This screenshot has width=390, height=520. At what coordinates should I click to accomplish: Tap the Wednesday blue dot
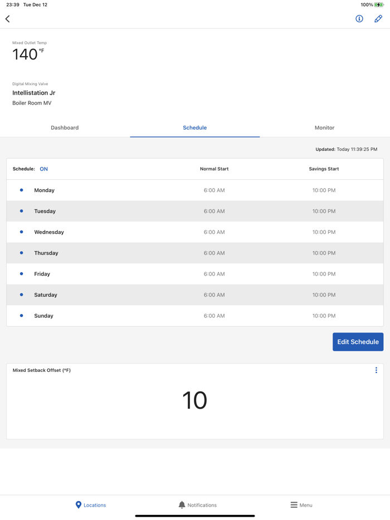click(22, 232)
